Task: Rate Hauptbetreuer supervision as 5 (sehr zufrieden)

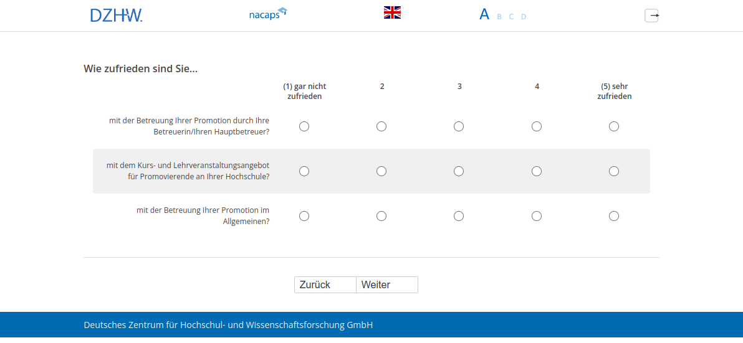Action: pos(614,126)
